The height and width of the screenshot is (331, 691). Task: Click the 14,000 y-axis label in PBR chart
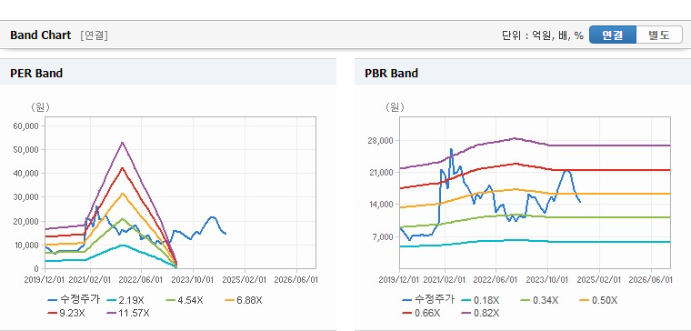[x=381, y=205]
